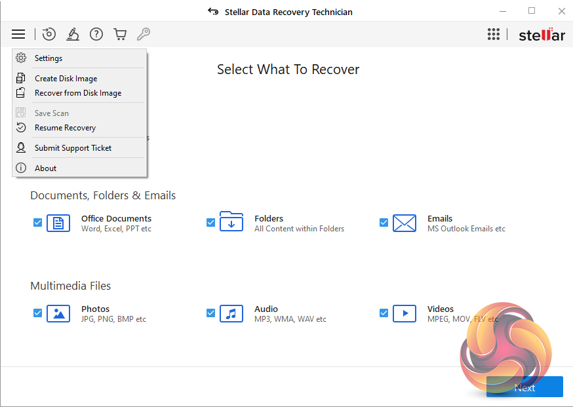Click the Resume Recovery toolbar icon
This screenshot has height=407, width=573.
click(49, 34)
